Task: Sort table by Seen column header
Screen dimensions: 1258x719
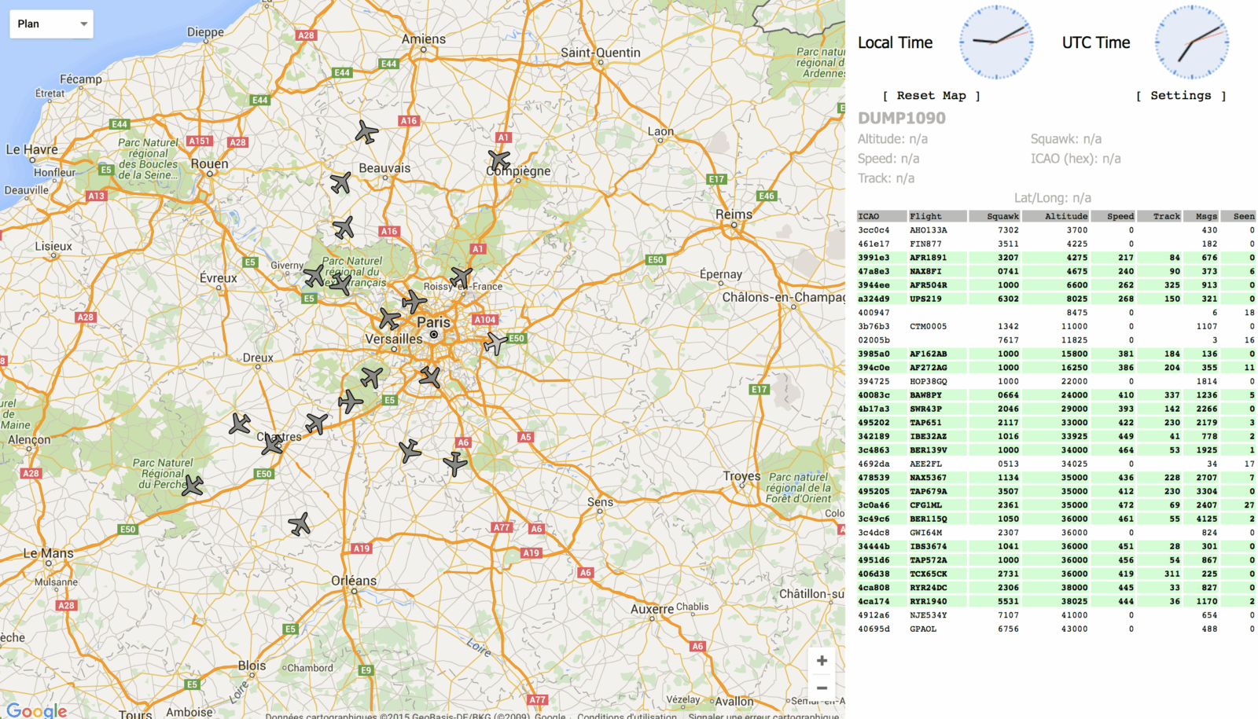Action: click(1238, 216)
